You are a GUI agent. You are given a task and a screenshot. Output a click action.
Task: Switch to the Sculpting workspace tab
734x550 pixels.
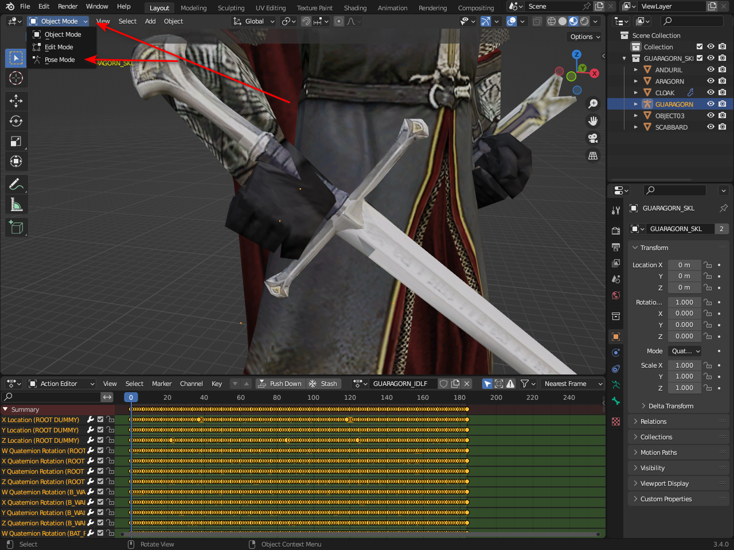pyautogui.click(x=231, y=8)
